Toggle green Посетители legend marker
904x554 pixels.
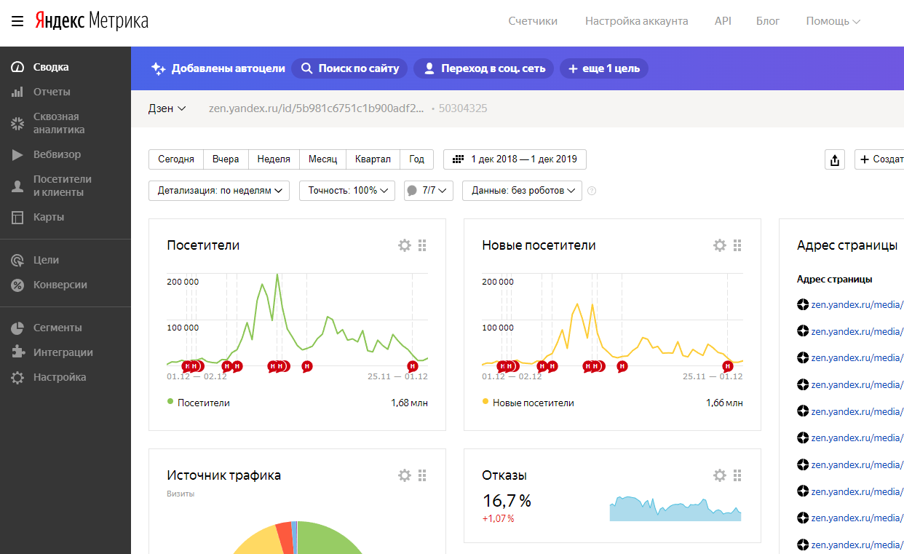170,401
